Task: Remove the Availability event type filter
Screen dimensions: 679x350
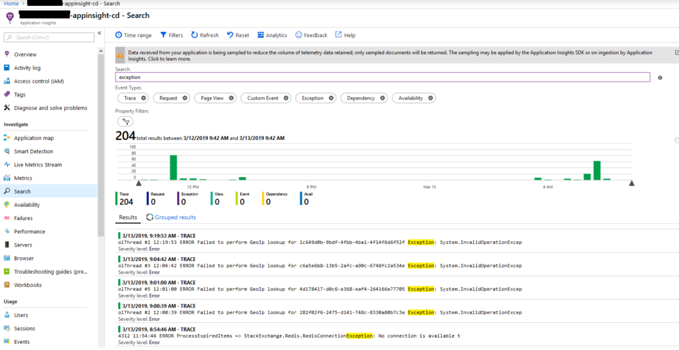Action: 430,98
